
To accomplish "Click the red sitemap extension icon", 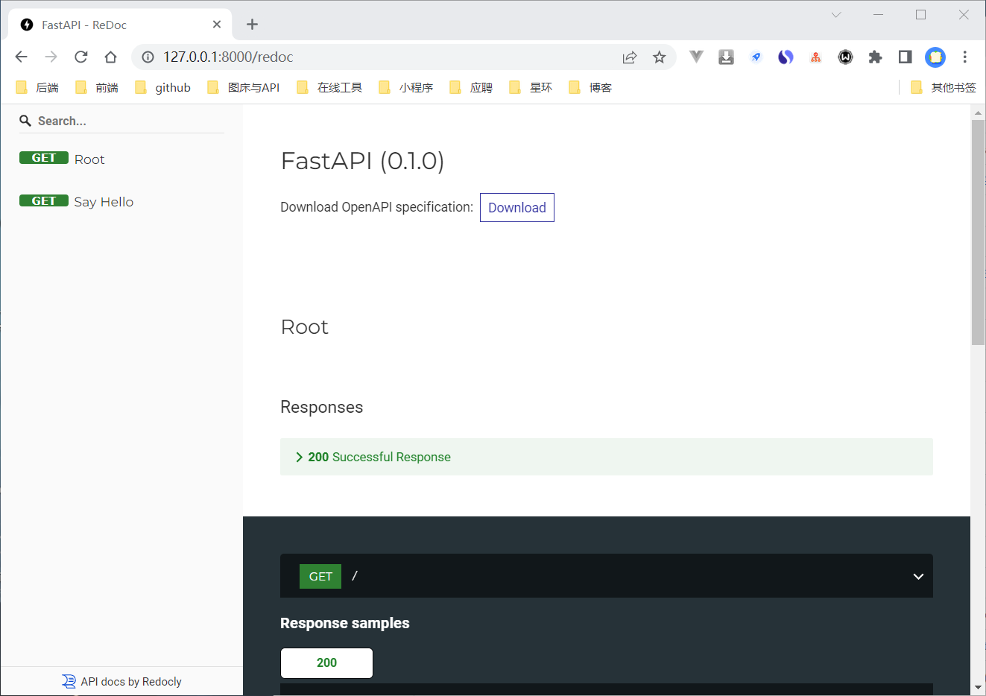I will click(x=815, y=57).
